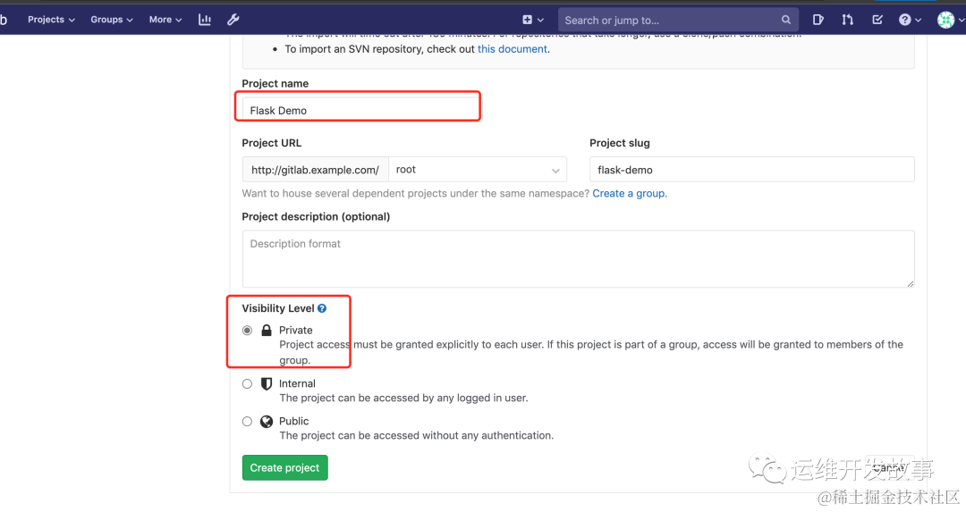Open the Help dropdown

point(910,20)
